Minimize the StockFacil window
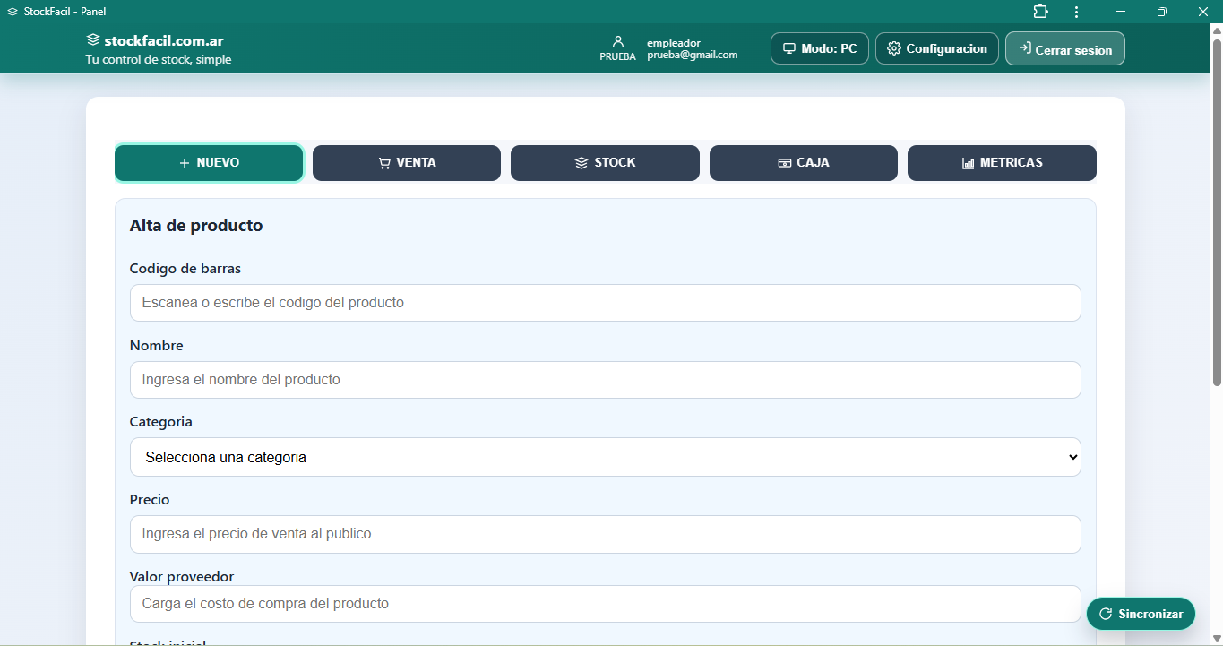 point(1121,12)
